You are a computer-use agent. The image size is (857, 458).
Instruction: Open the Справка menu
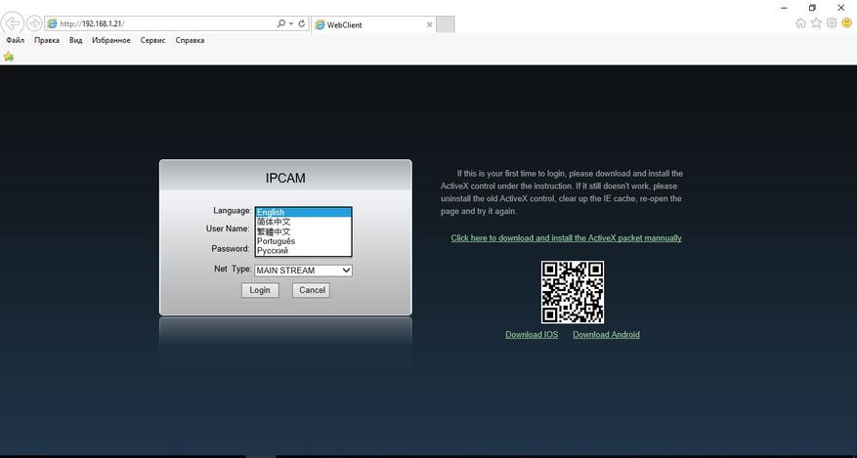[190, 40]
